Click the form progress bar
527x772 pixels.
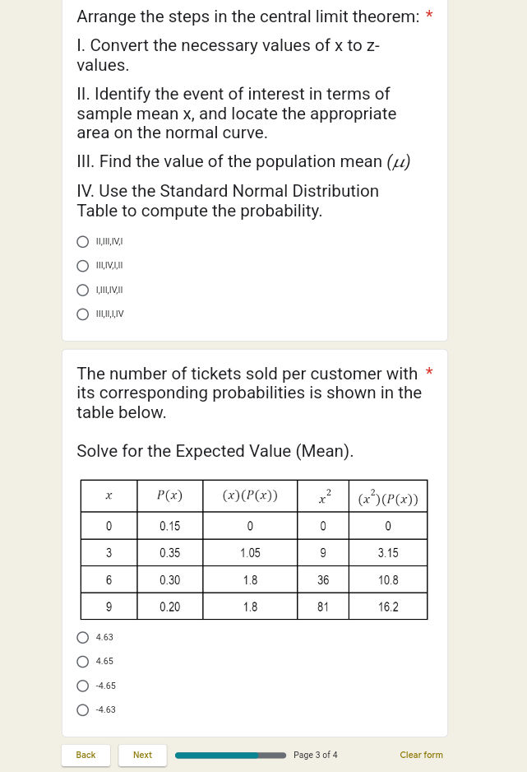point(230,755)
